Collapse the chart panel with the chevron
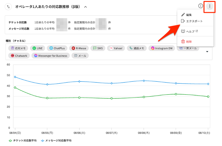Image resolution: width=222 pixels, height=146 pixels. tap(85, 7)
